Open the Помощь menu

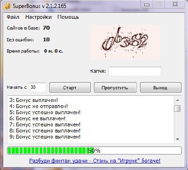[x=68, y=17]
